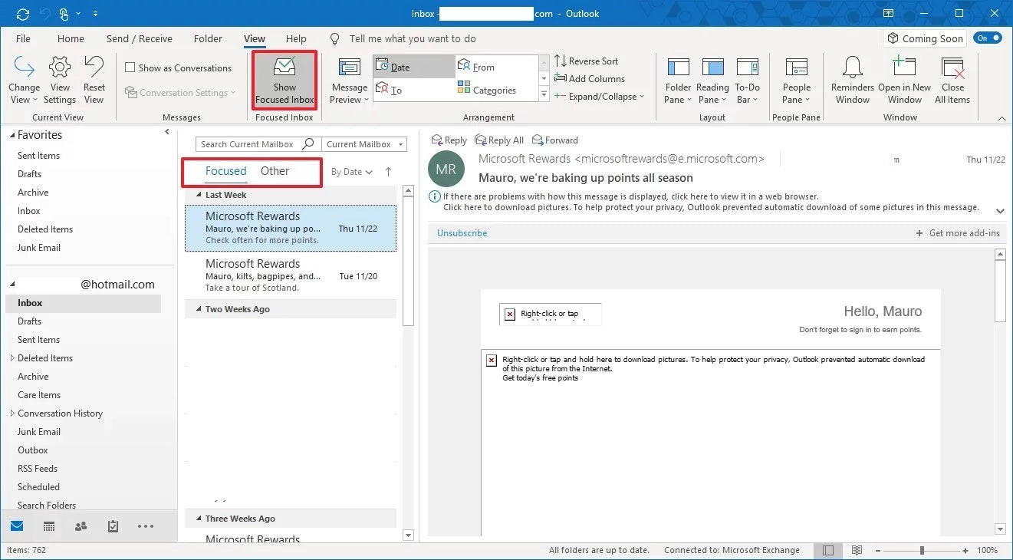Adjust the zoom slider in status bar

(x=922, y=550)
